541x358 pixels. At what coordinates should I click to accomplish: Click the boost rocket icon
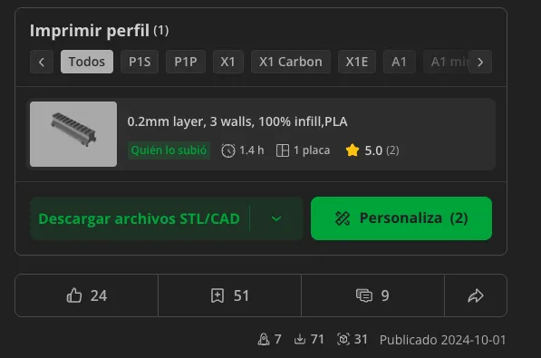tap(264, 339)
